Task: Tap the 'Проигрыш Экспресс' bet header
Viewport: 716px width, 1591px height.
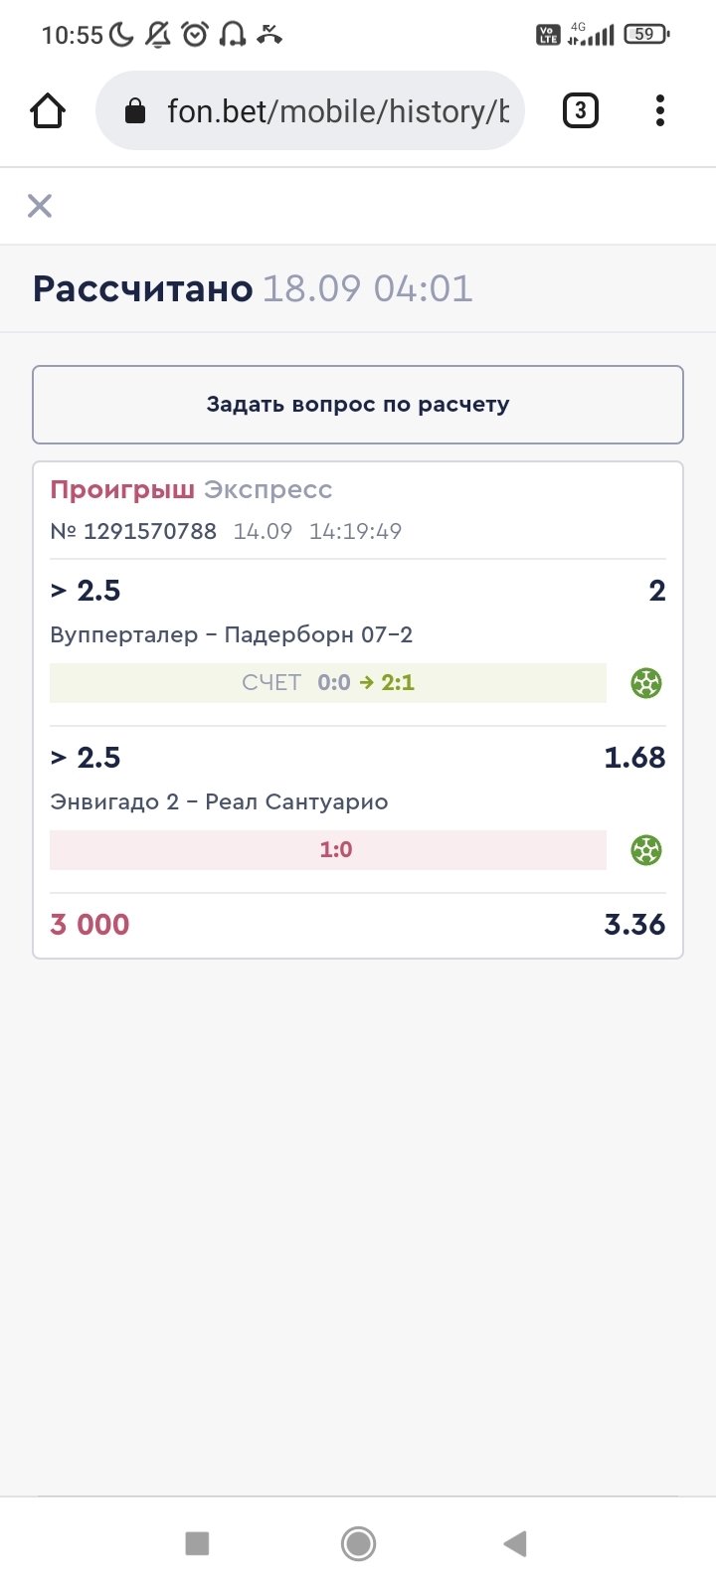Action: tap(191, 489)
